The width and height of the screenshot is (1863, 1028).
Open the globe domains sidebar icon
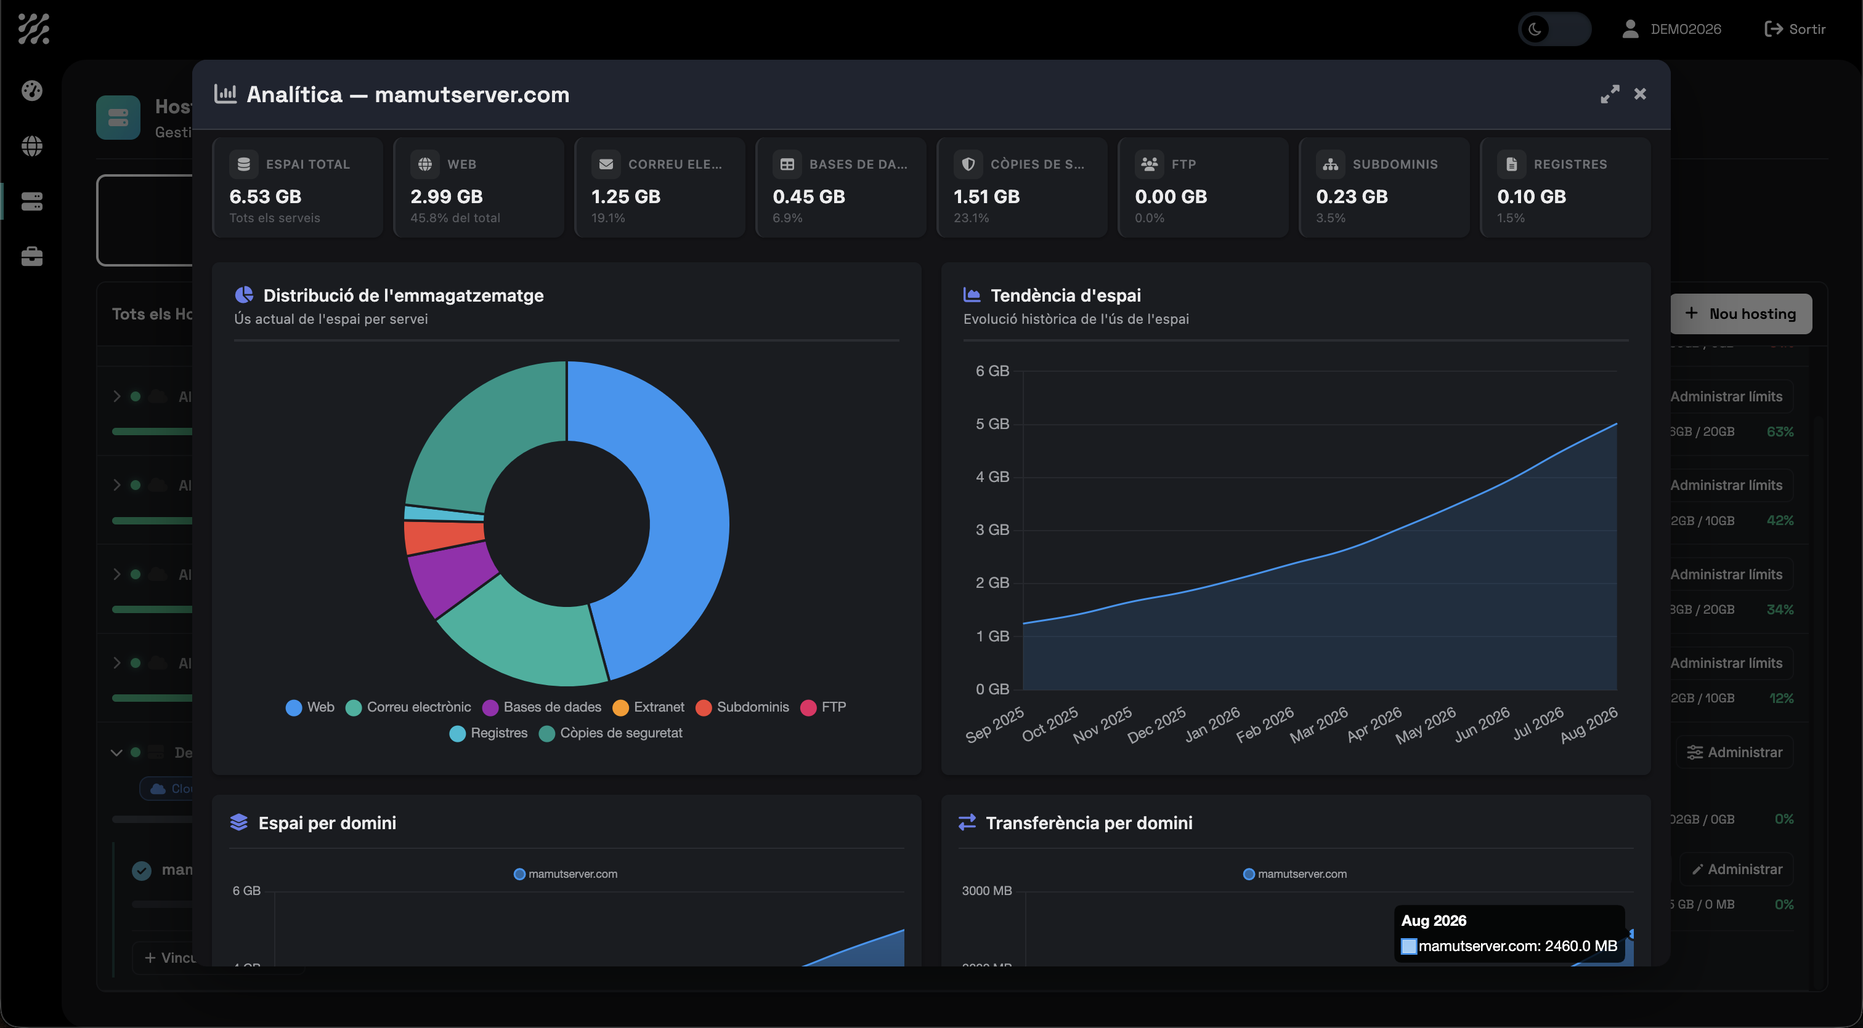coord(32,146)
